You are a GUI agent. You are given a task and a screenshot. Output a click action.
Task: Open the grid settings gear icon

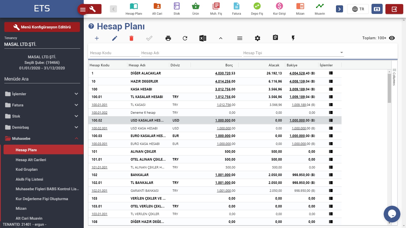pos(258,38)
